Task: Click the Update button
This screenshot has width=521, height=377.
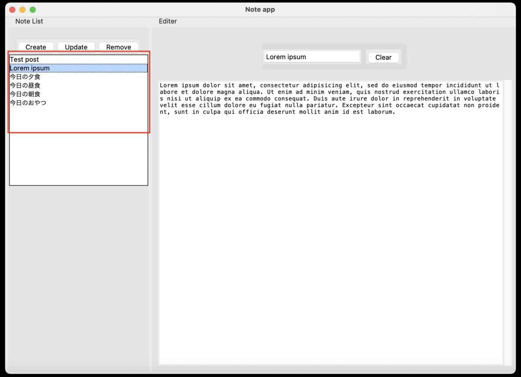Action: [76, 47]
